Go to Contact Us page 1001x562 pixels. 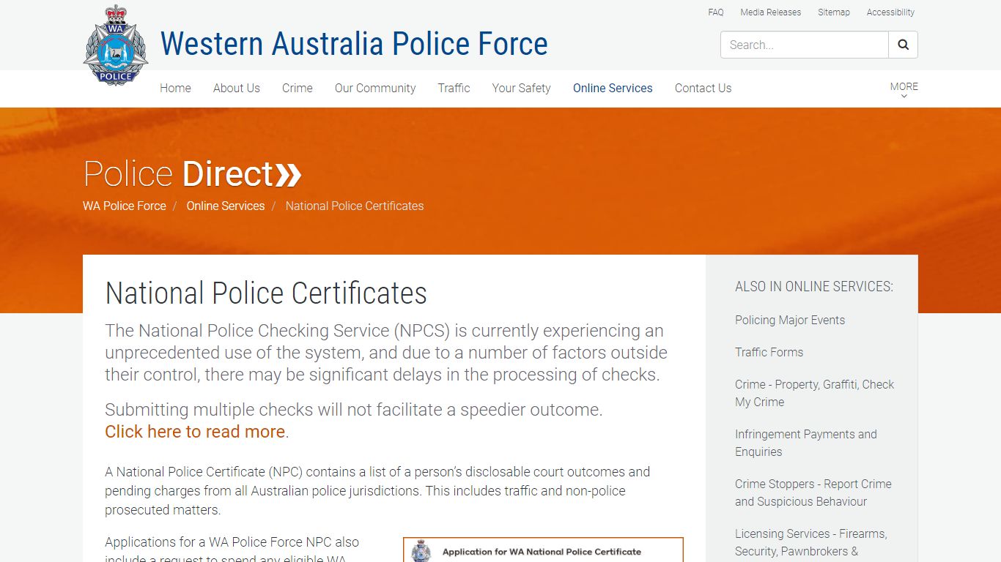click(703, 88)
